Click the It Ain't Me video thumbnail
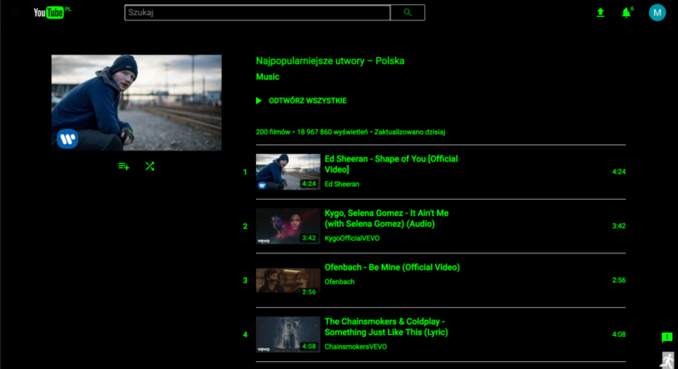Viewport: 678px width, 369px height. [288, 226]
